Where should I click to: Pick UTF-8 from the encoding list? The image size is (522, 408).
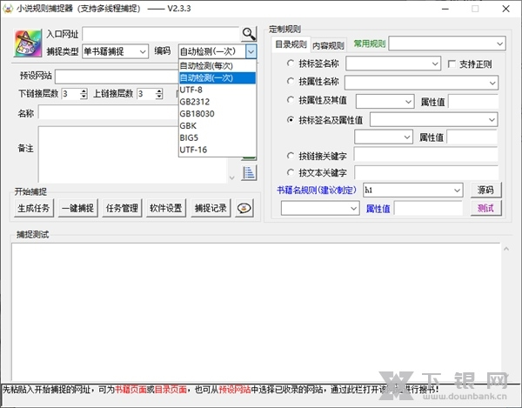point(191,90)
